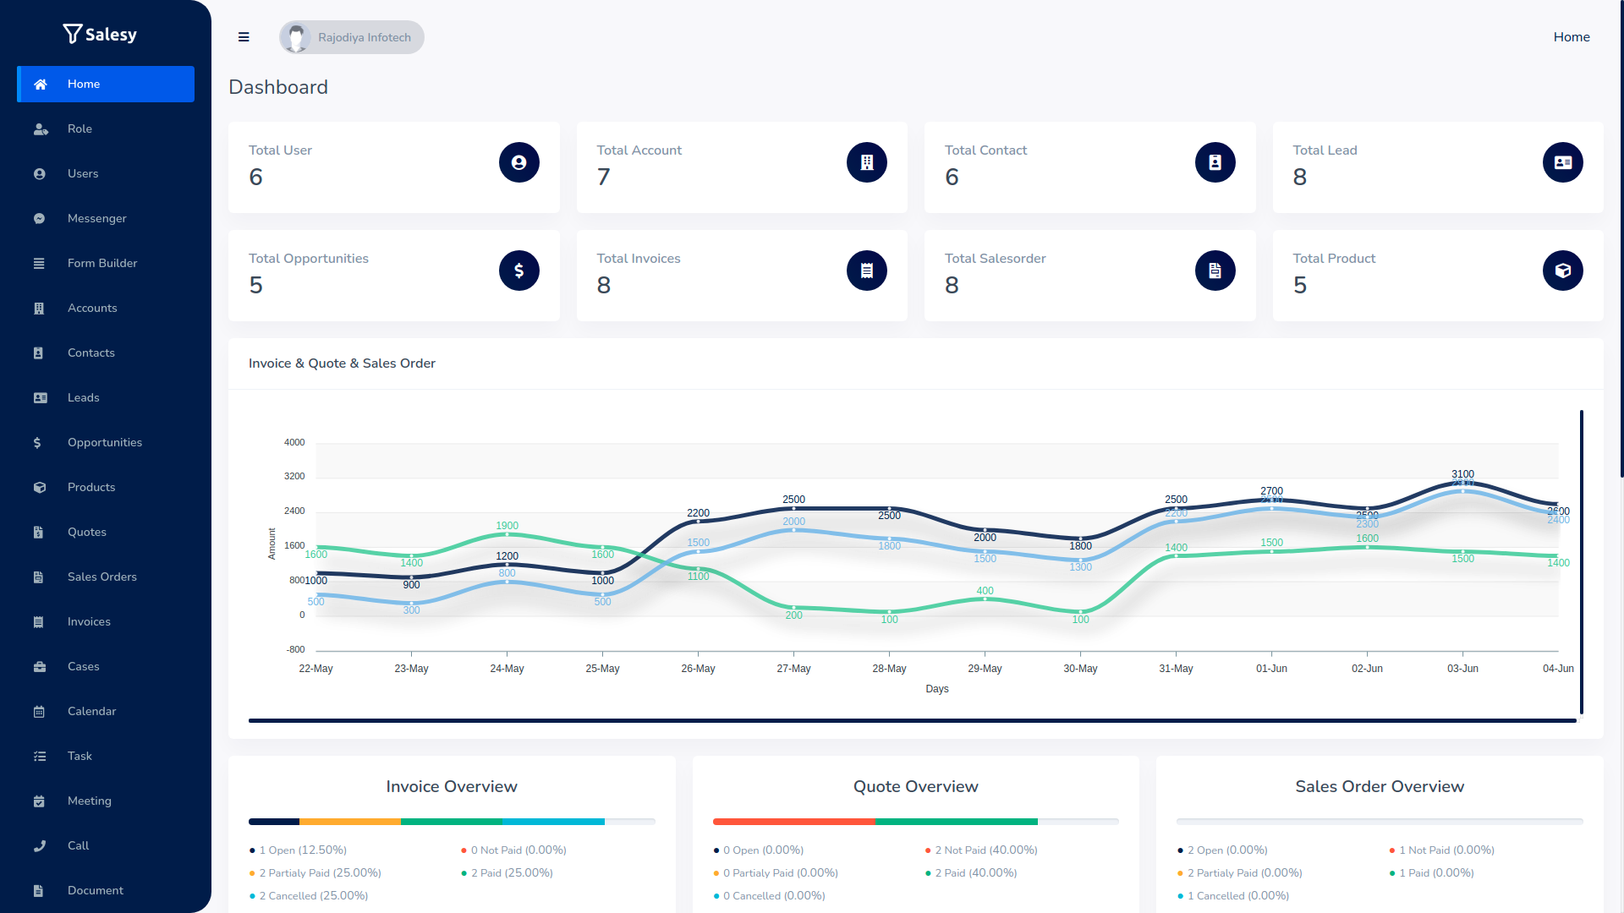Click the Calendar sidebar item

coord(91,711)
